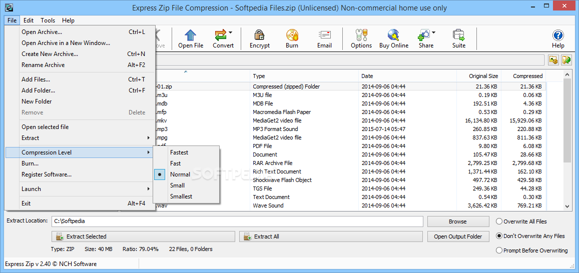
Task: Click Open Output Folder button
Action: click(x=458, y=236)
